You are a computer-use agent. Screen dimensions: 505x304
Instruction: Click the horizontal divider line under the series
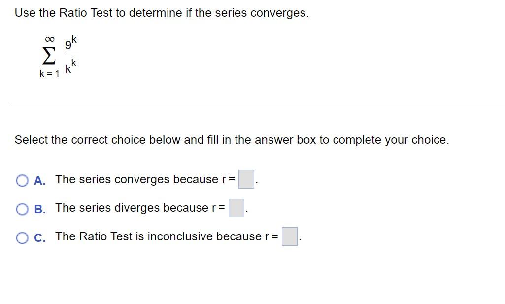[257, 106]
